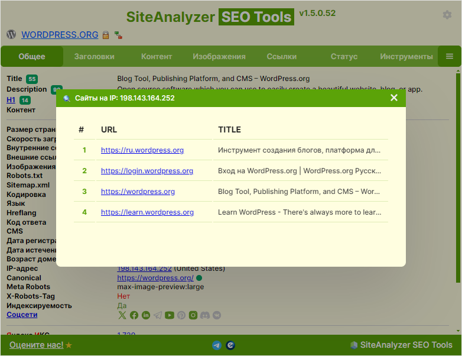462x356 pixels.
Task: Open the X (Twitter) social icon
Action: click(x=122, y=315)
